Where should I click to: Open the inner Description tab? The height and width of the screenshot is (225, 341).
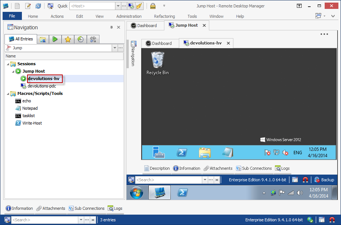click(157, 168)
